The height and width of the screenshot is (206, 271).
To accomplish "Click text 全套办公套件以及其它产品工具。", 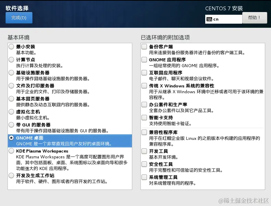I will [182, 110].
